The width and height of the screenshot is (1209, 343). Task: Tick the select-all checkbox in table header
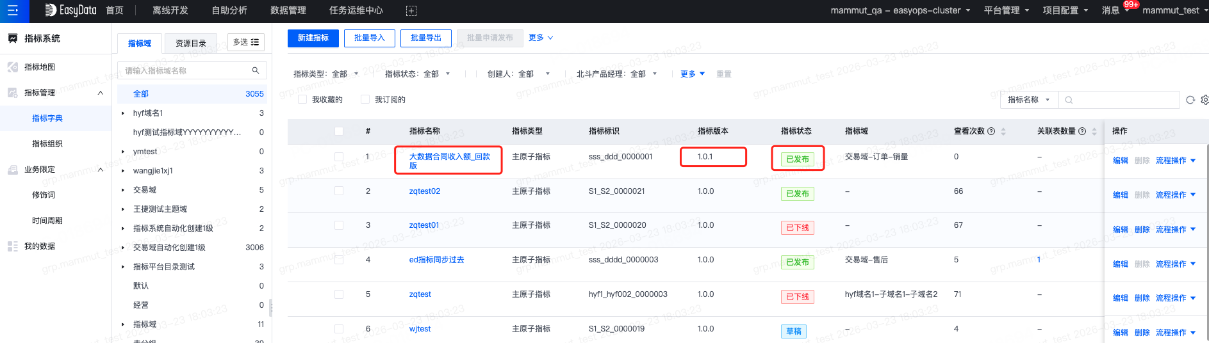(339, 131)
